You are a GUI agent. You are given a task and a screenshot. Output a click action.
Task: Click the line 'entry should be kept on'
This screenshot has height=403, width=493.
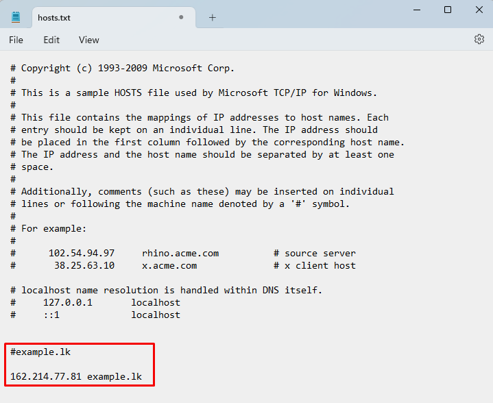pyautogui.click(x=194, y=130)
